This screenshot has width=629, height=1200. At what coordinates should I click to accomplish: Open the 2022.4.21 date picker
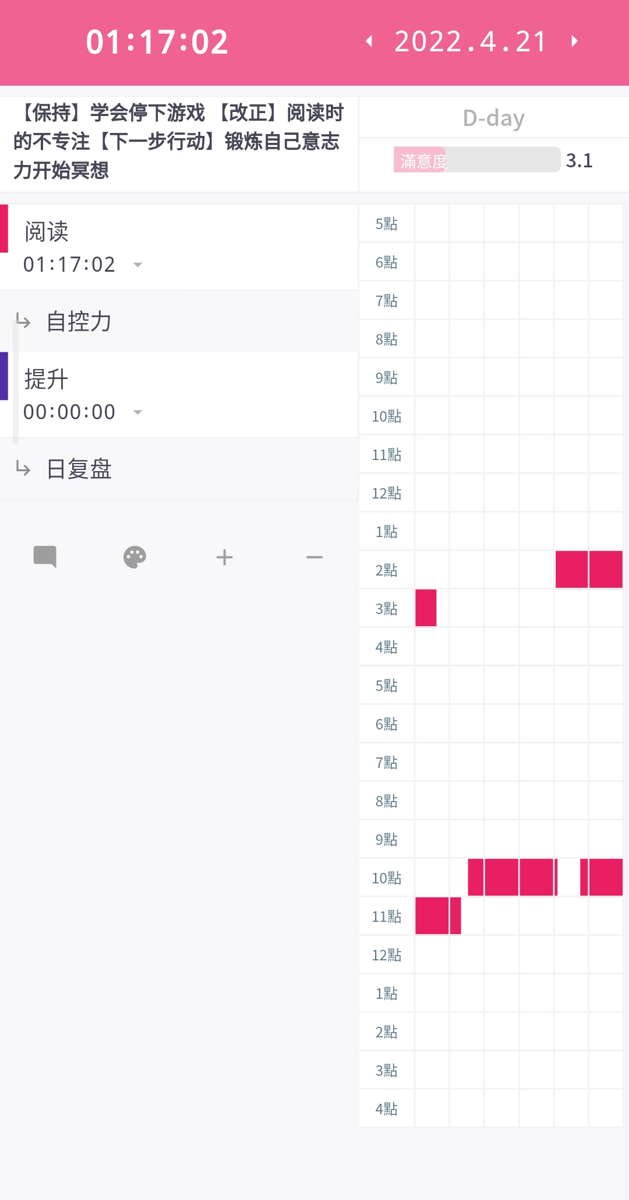pyautogui.click(x=471, y=41)
